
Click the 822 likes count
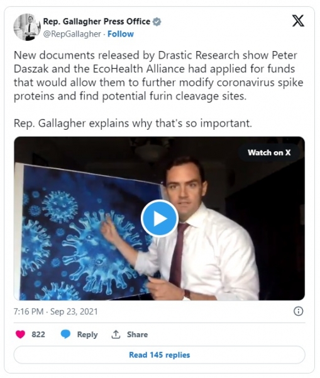(38, 335)
